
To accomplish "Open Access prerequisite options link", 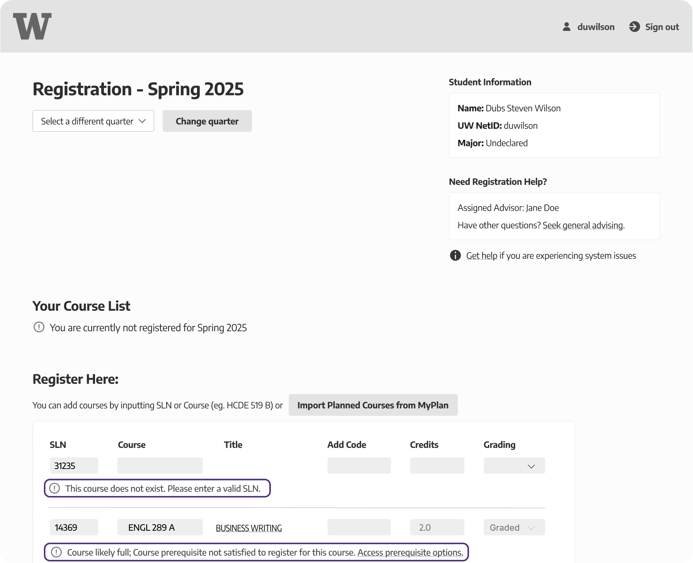I will (410, 553).
